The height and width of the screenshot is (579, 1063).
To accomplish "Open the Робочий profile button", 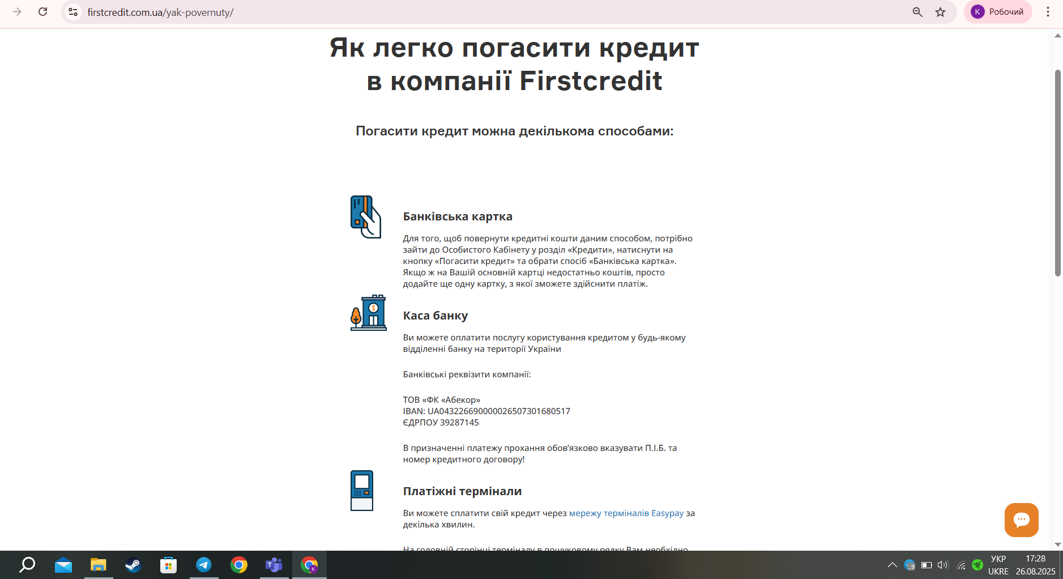I will pyautogui.click(x=998, y=12).
